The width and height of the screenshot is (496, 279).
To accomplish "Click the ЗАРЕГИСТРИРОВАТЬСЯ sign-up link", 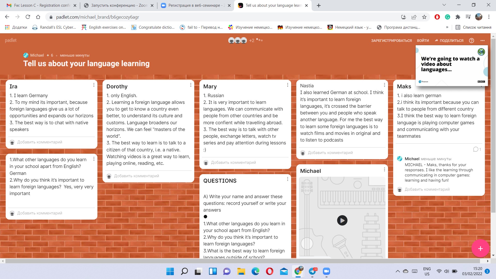I will click(x=391, y=41).
